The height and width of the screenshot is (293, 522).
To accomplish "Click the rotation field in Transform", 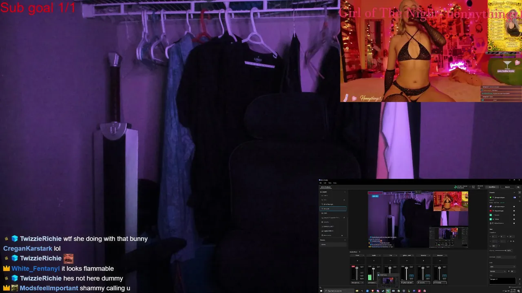I will pyautogui.click(x=511, y=236).
